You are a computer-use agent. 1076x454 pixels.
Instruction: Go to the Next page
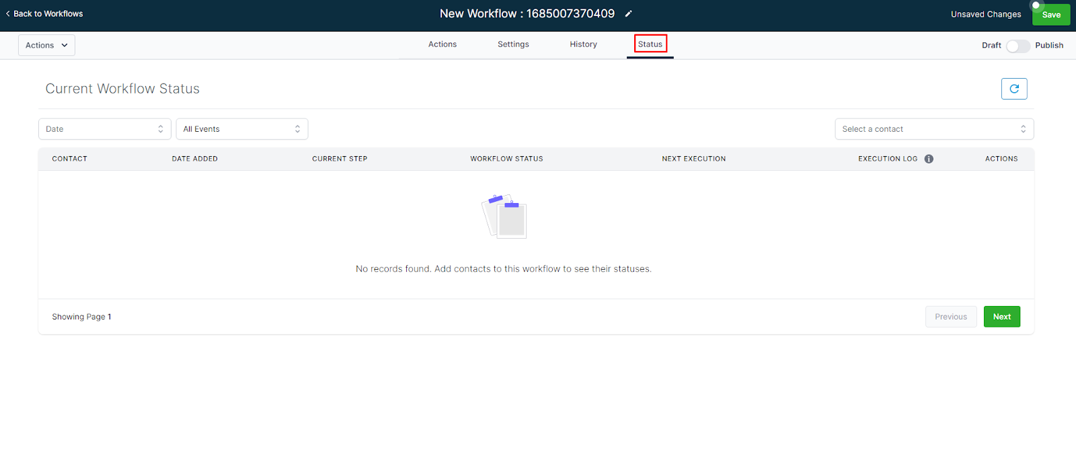[x=1002, y=317]
